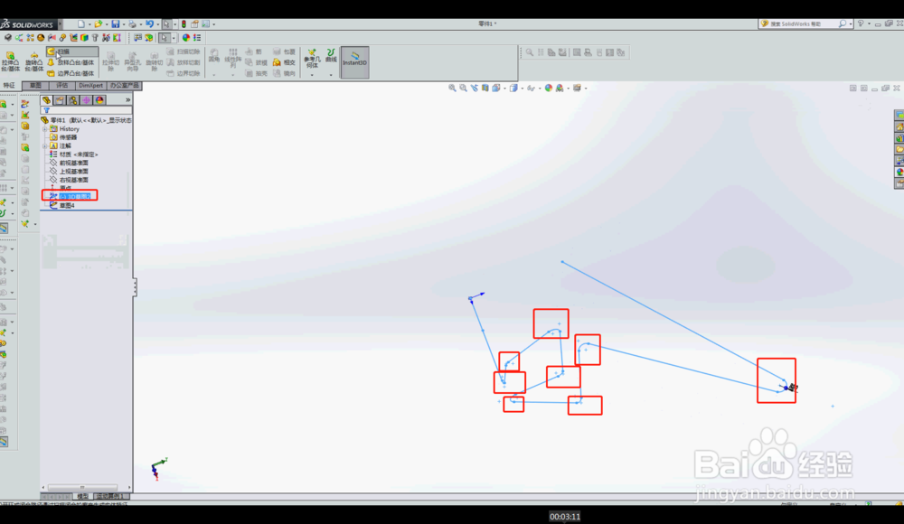Click Revolved Boss/Base (旋转凸台/基体)
The image size is (904, 524).
(x=34, y=61)
